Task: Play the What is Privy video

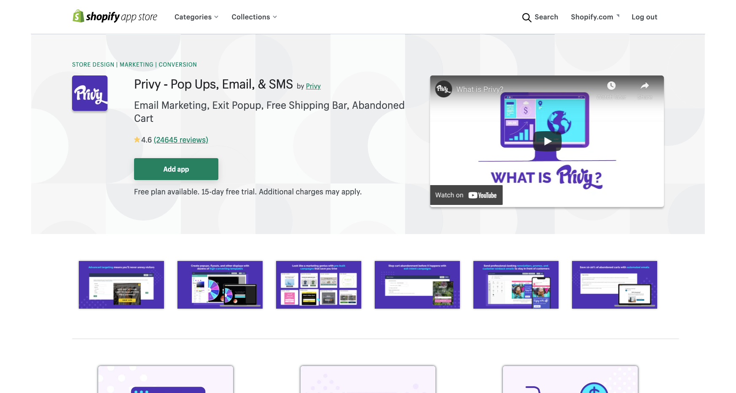Action: tap(547, 141)
